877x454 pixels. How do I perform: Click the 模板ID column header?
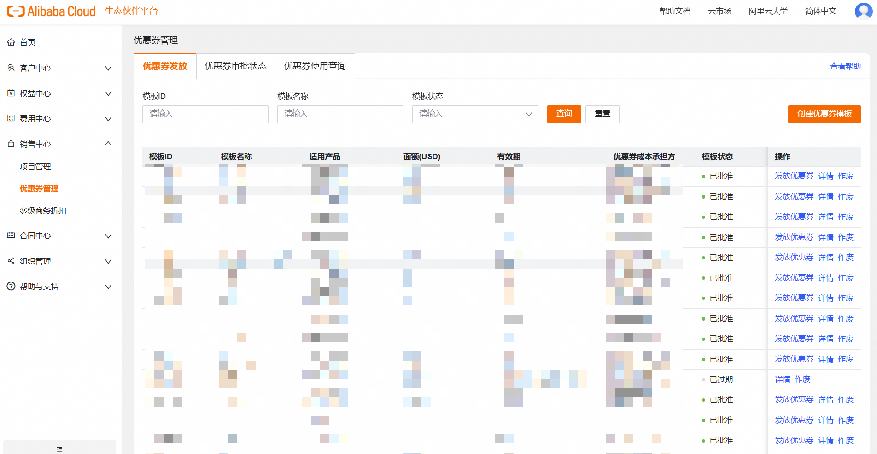click(161, 157)
